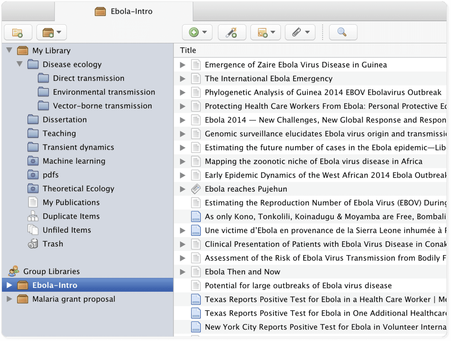Create a new collection with the folder-plus icon
Viewport: 451px width, 341px height.
(x=18, y=32)
